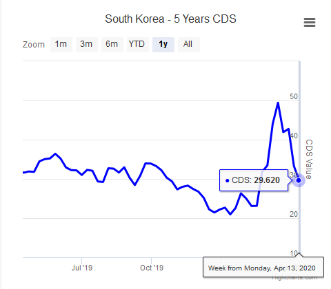Switch zoom to YTD
This screenshot has width=331, height=289.
point(138,45)
